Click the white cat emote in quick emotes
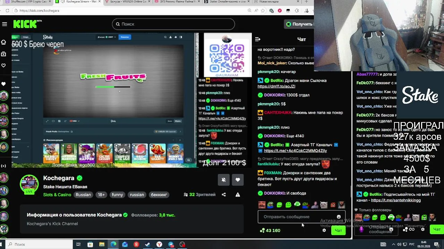This screenshot has width=444, height=249. point(324,205)
